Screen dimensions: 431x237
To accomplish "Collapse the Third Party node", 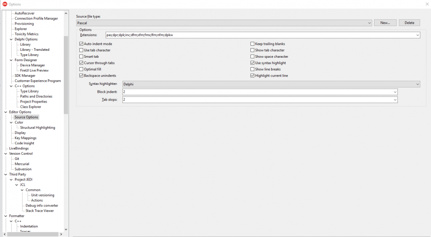I will [x=6, y=175].
